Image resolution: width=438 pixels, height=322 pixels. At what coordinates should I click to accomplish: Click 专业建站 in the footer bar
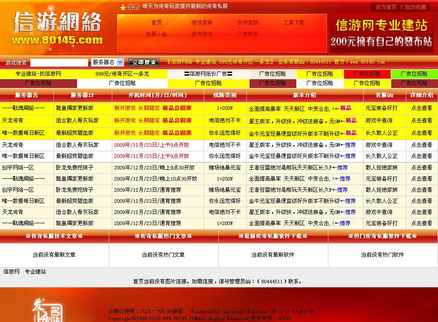pyautogui.click(x=36, y=271)
